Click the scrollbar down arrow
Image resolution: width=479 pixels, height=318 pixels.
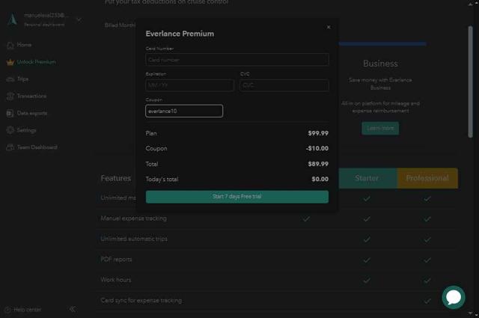(x=471, y=313)
